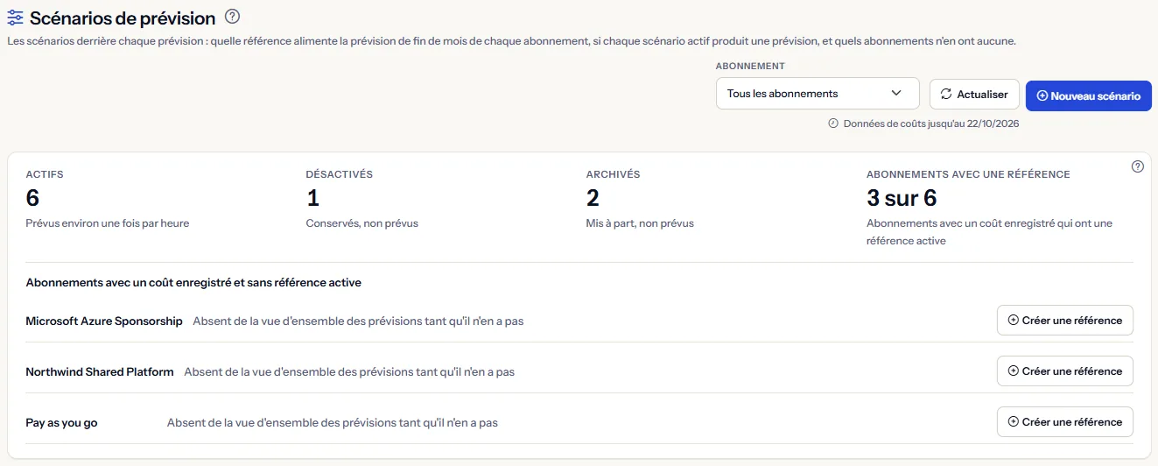The image size is (1158, 466).
Task: Click the ARCHIVÉS count of 2
Action: coord(593,198)
